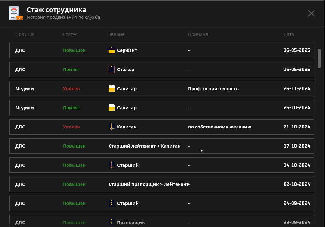The image size is (325, 227).
Task: Click the Старший rank icon dated 14-10-2024
Action: (111, 165)
